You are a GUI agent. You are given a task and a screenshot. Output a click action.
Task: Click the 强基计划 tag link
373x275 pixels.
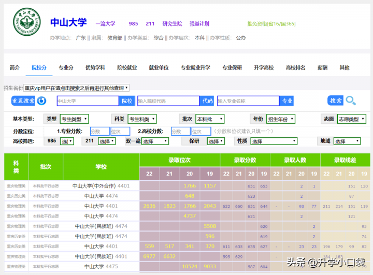tap(199, 23)
